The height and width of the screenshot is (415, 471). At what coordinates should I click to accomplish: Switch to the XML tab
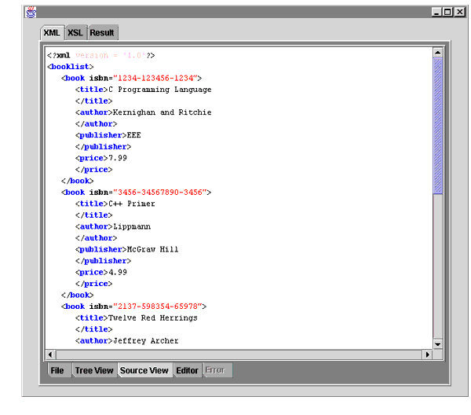(52, 32)
